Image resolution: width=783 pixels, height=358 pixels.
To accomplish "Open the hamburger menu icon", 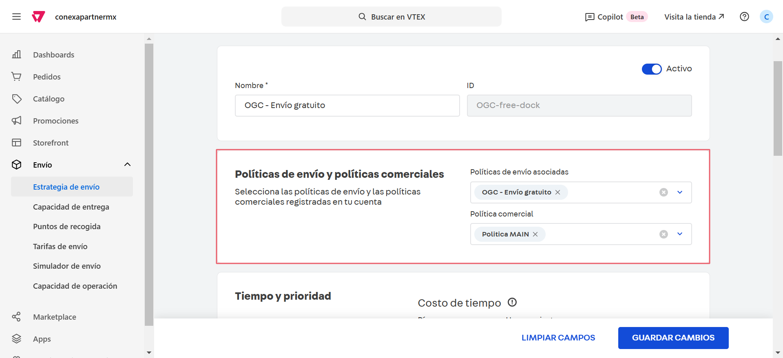I will [16, 17].
